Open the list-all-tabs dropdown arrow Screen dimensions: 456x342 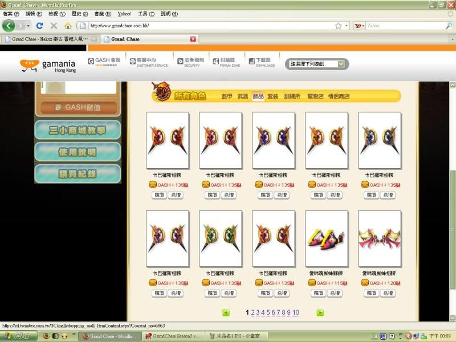[x=452, y=39]
